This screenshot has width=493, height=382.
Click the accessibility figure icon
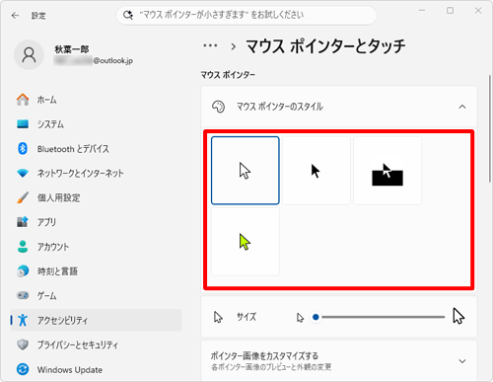pos(23,320)
